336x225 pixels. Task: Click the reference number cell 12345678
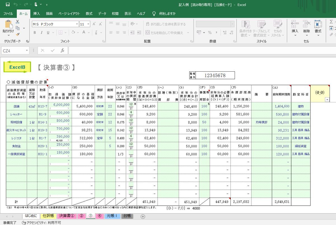coord(215,75)
